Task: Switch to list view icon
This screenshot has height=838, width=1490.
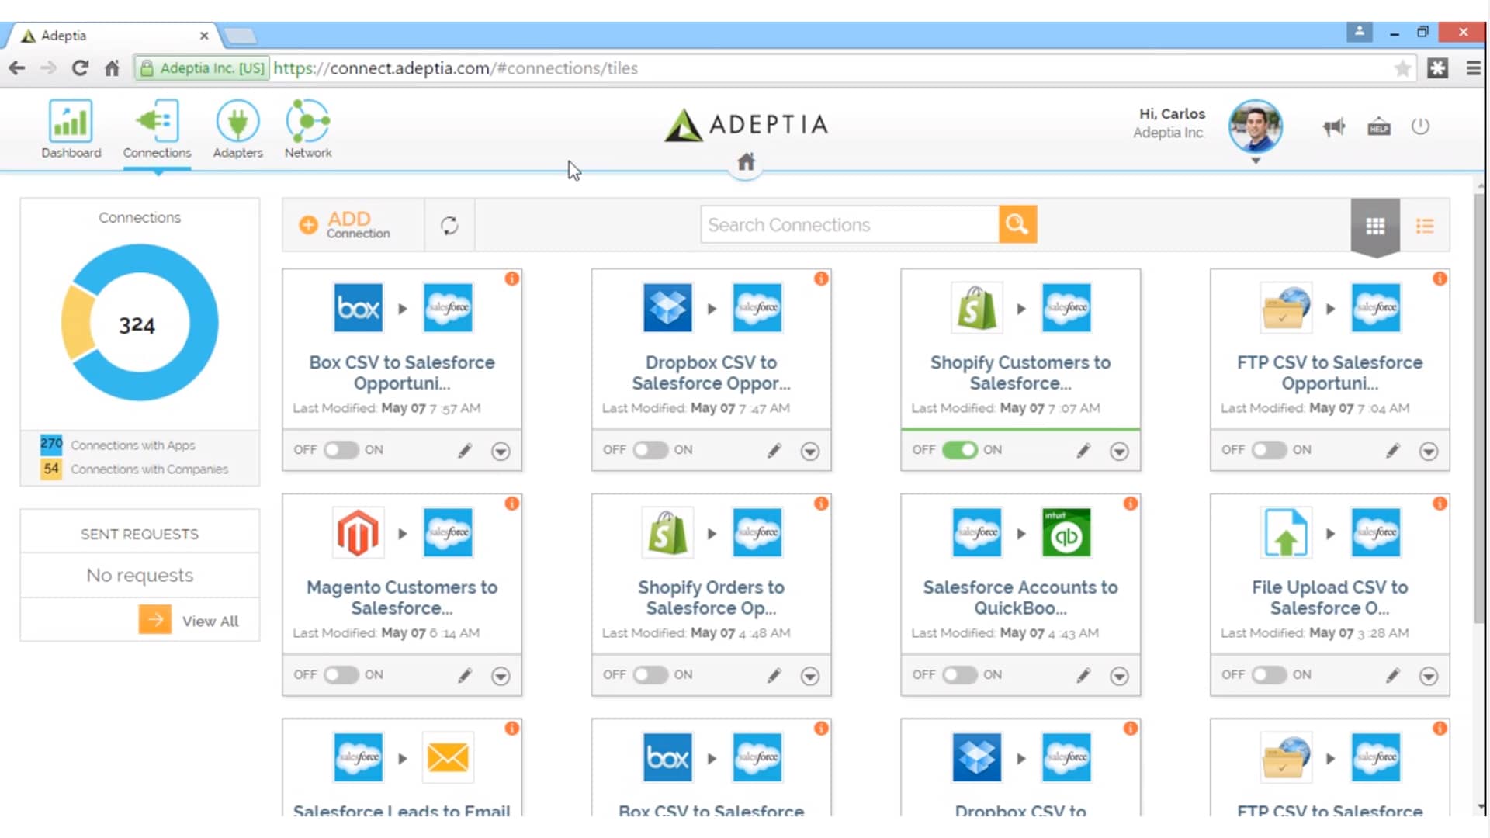Action: pos(1425,226)
